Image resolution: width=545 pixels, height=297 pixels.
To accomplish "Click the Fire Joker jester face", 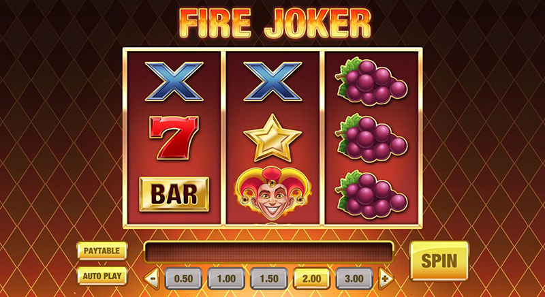I will 273,193.
